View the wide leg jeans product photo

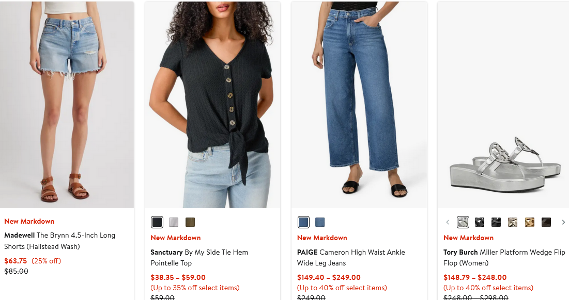(359, 105)
